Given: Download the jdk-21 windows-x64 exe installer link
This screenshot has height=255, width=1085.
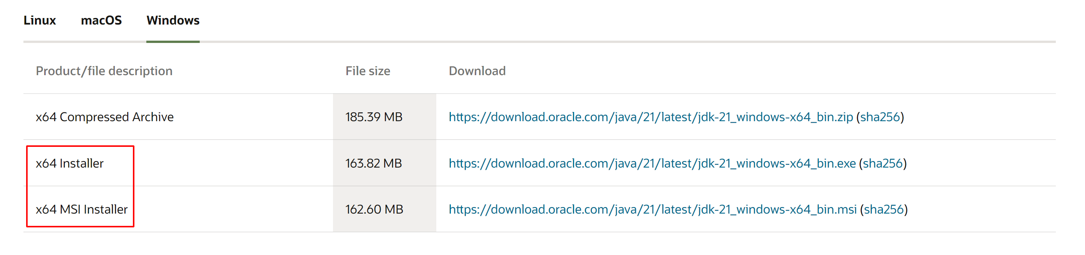Looking at the screenshot, I should click(x=652, y=163).
